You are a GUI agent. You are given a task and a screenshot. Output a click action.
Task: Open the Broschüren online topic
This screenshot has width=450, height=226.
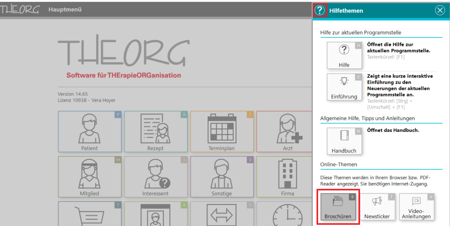[x=337, y=206]
